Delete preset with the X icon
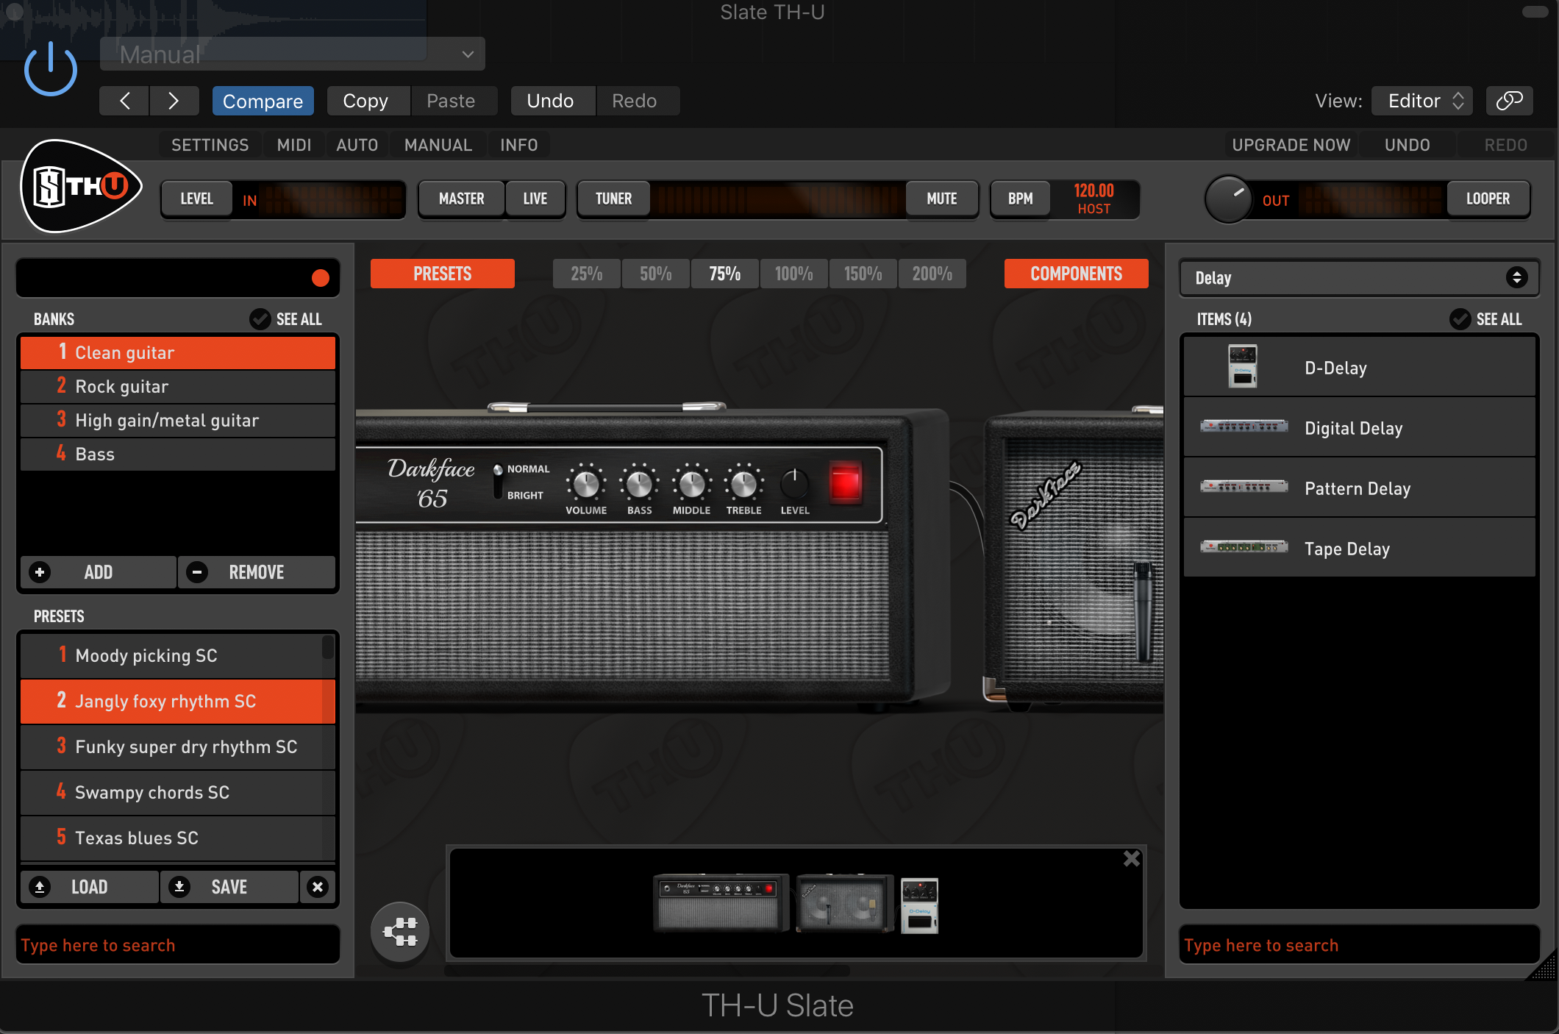1559x1034 pixels. point(318,887)
